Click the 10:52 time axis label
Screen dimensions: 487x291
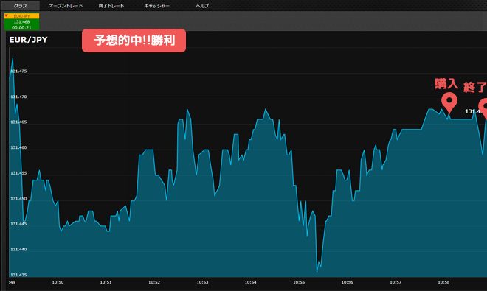tap(154, 282)
